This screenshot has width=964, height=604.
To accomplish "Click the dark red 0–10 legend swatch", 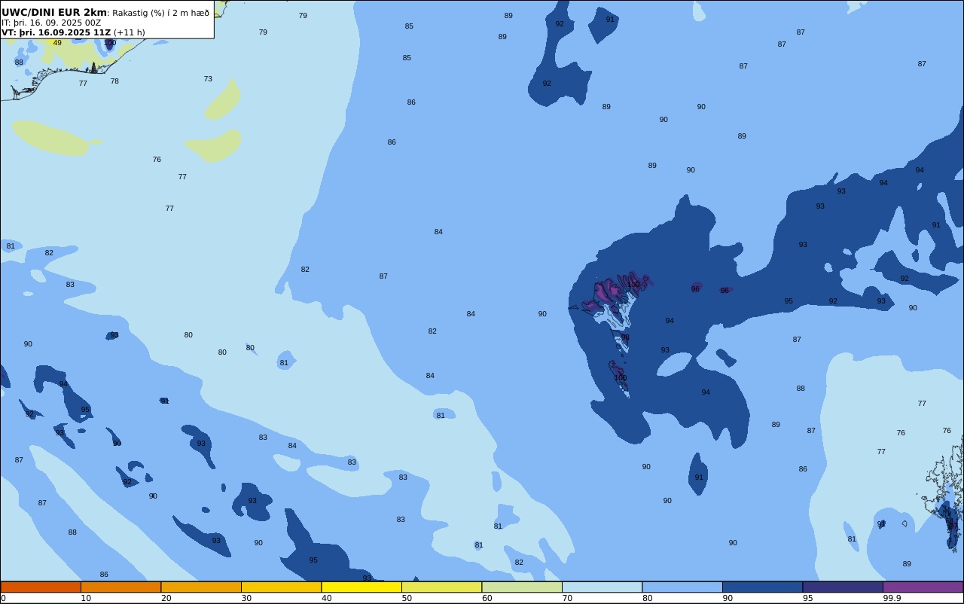I will pyautogui.click(x=41, y=587).
